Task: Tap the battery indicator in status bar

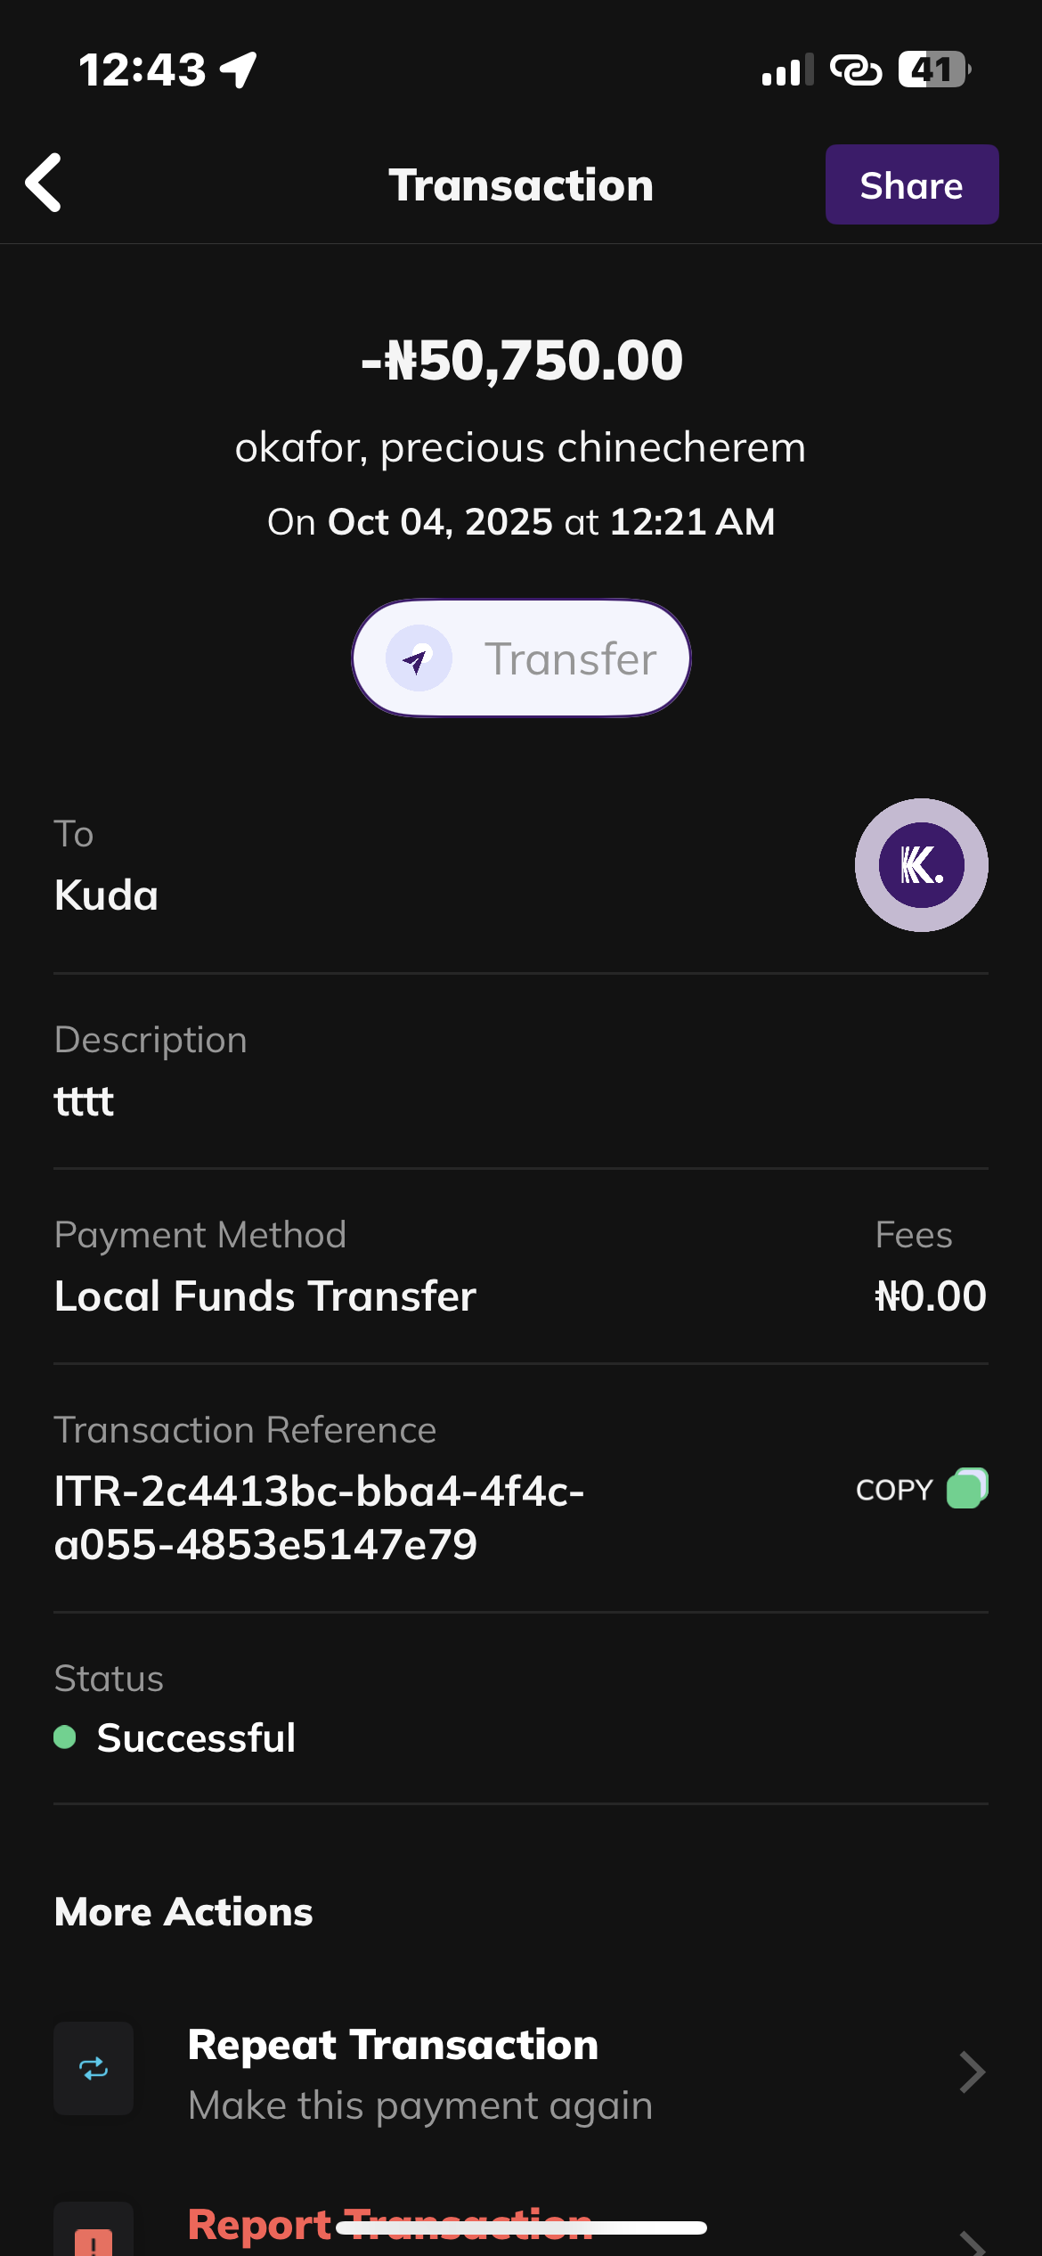Action: click(932, 69)
